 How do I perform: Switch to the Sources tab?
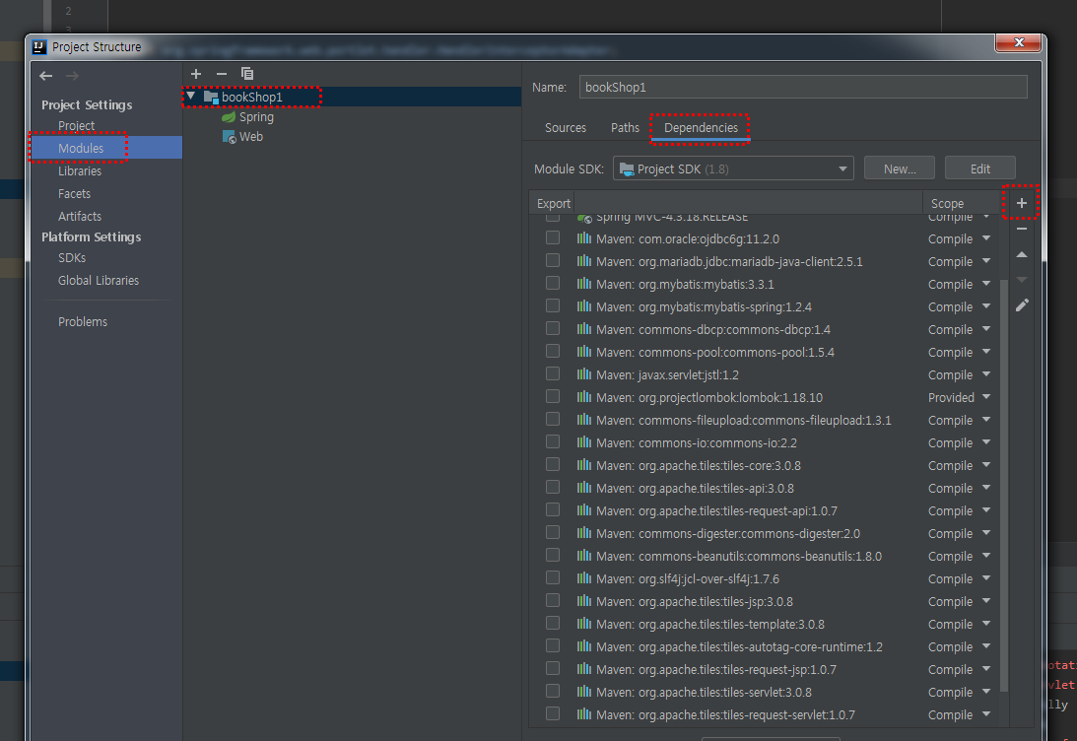point(566,128)
